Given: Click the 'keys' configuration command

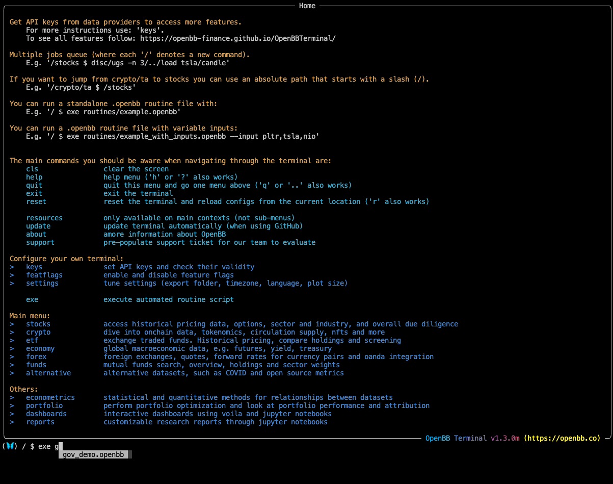Looking at the screenshot, I should tap(34, 267).
